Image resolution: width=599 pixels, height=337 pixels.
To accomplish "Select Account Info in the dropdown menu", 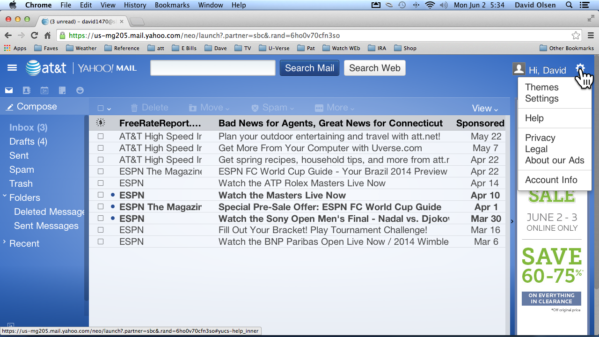I will pyautogui.click(x=551, y=180).
